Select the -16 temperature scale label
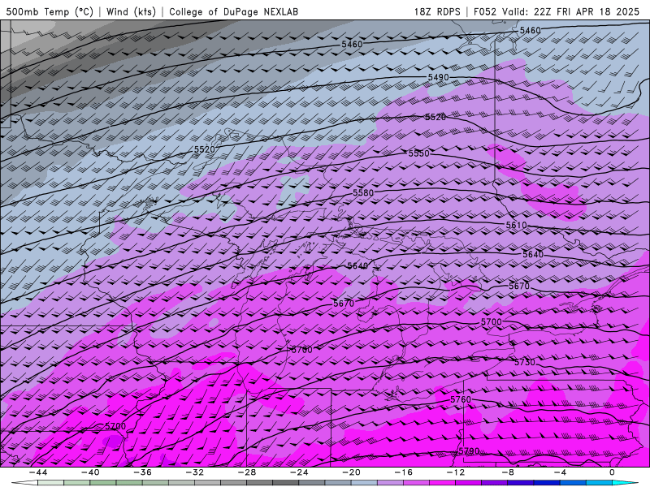The height and width of the screenshot is (487, 650). pyautogui.click(x=403, y=472)
